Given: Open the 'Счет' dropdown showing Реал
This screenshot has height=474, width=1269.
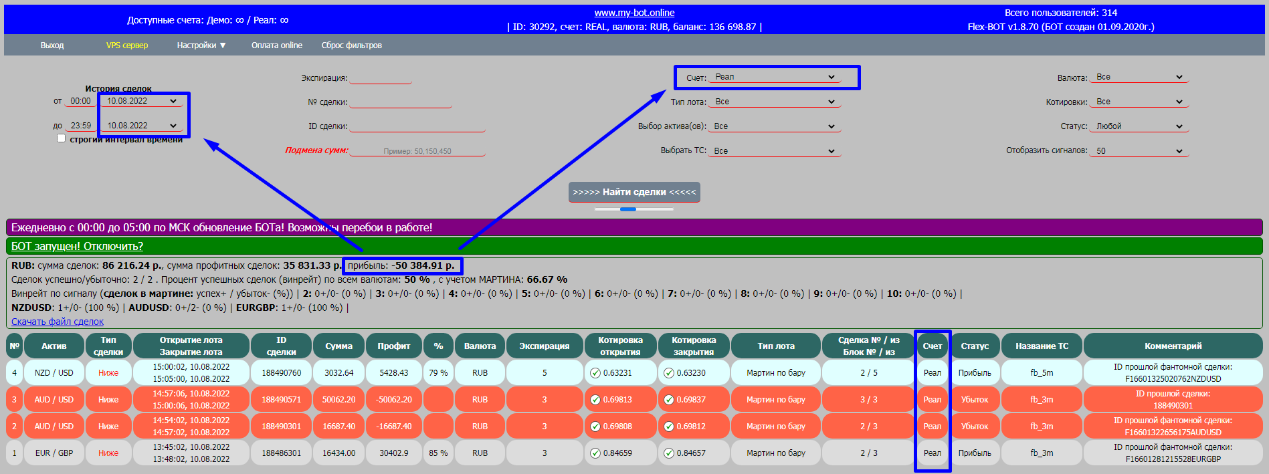Looking at the screenshot, I should coord(775,77).
